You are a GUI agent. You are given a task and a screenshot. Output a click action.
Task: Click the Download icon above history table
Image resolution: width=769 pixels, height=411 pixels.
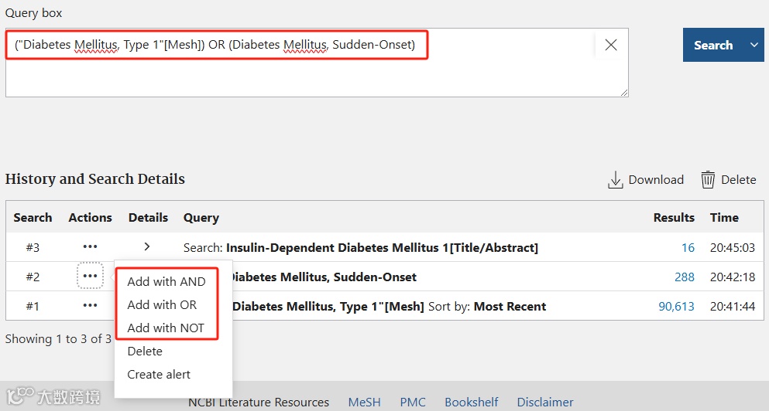[616, 180]
